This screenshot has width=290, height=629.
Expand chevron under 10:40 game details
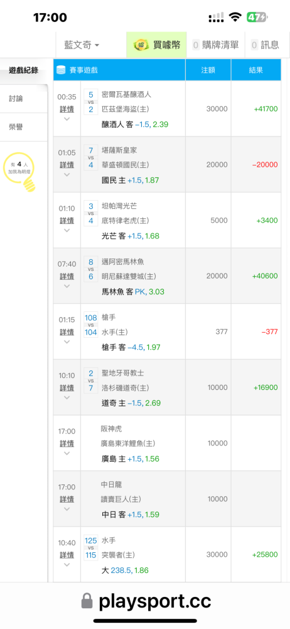pos(67,565)
